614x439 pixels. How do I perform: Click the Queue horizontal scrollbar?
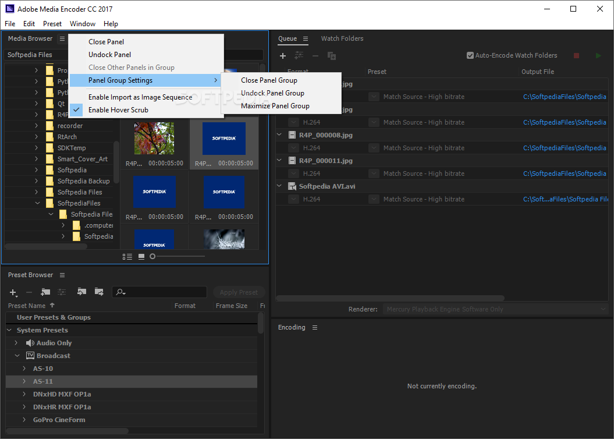click(x=390, y=298)
